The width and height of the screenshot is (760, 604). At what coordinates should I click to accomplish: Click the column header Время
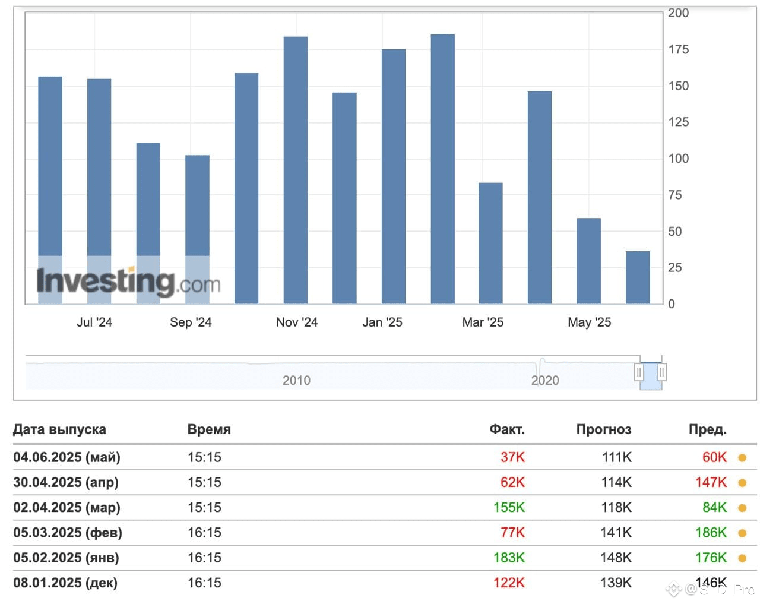(x=209, y=429)
